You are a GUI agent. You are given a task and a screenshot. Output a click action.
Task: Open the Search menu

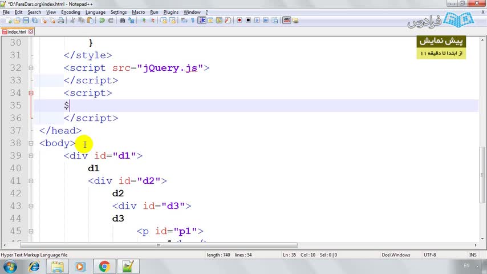[34, 12]
